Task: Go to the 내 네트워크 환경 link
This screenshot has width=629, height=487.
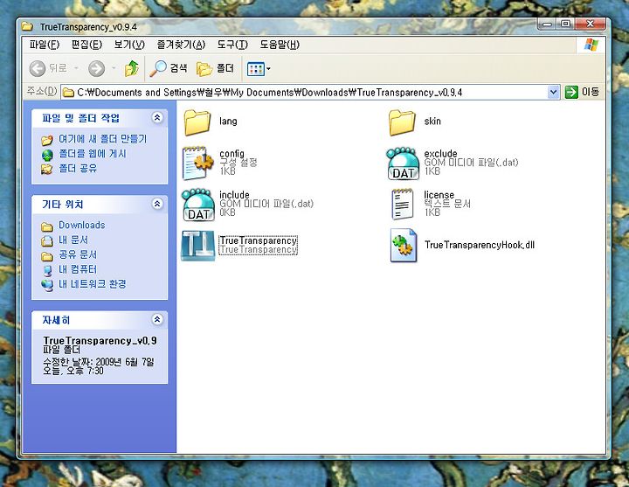Action: pyautogui.click(x=93, y=284)
